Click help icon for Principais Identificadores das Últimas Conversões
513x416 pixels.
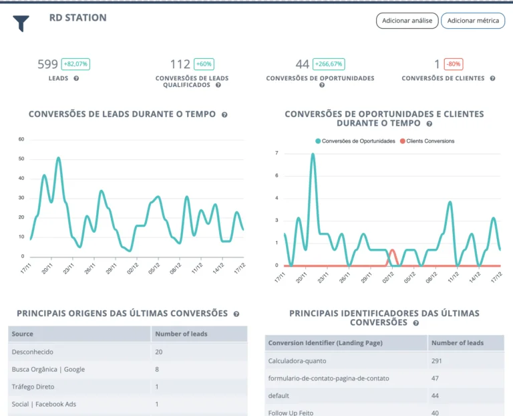pos(416,323)
